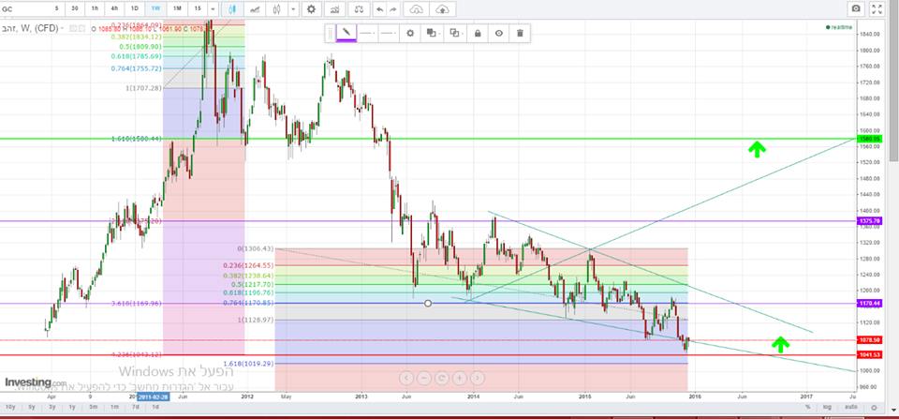
Task: Click the camera snapshot icon
Action: (x=854, y=8)
